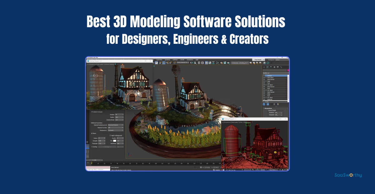The image size is (375, 194).
Task: Open the Workspaces Default dropdown
Action: click(282, 59)
